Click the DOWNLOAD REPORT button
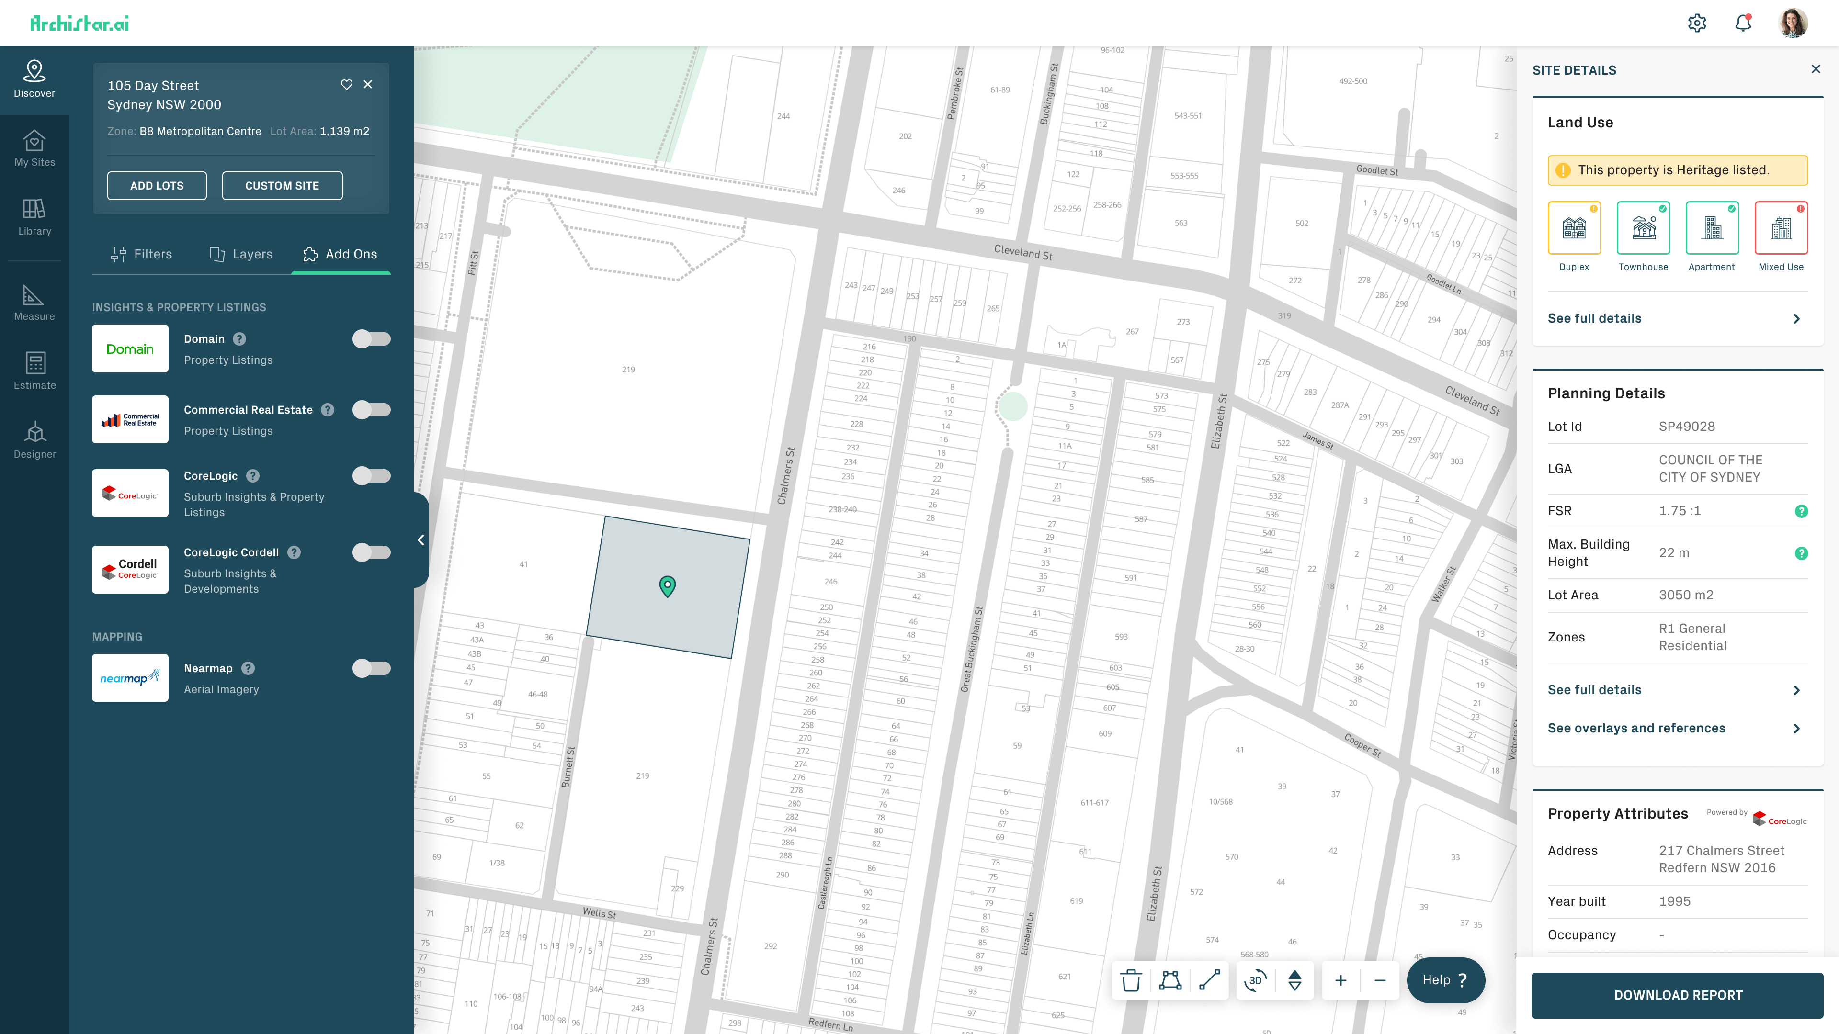Viewport: 1839px width, 1034px height. pyautogui.click(x=1678, y=996)
